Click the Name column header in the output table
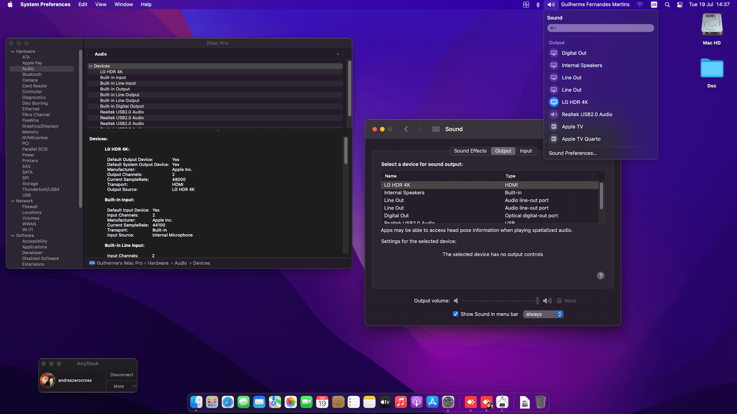 click(x=441, y=176)
